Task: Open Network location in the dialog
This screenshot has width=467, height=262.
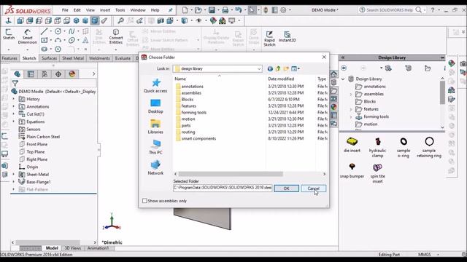Action: tap(155, 168)
